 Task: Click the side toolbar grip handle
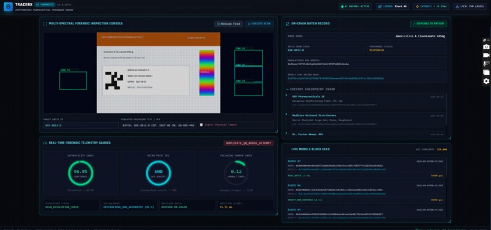pyautogui.click(x=486, y=40)
